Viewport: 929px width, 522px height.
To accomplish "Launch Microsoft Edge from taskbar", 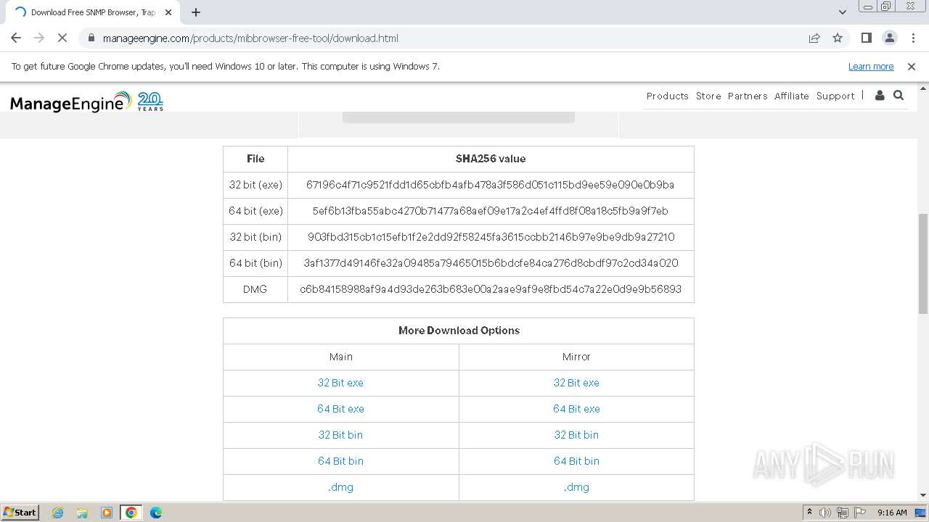I will [x=156, y=513].
